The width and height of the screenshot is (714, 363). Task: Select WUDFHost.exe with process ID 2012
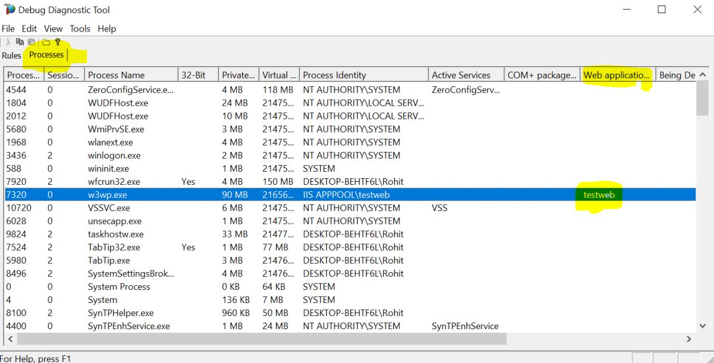point(349,116)
